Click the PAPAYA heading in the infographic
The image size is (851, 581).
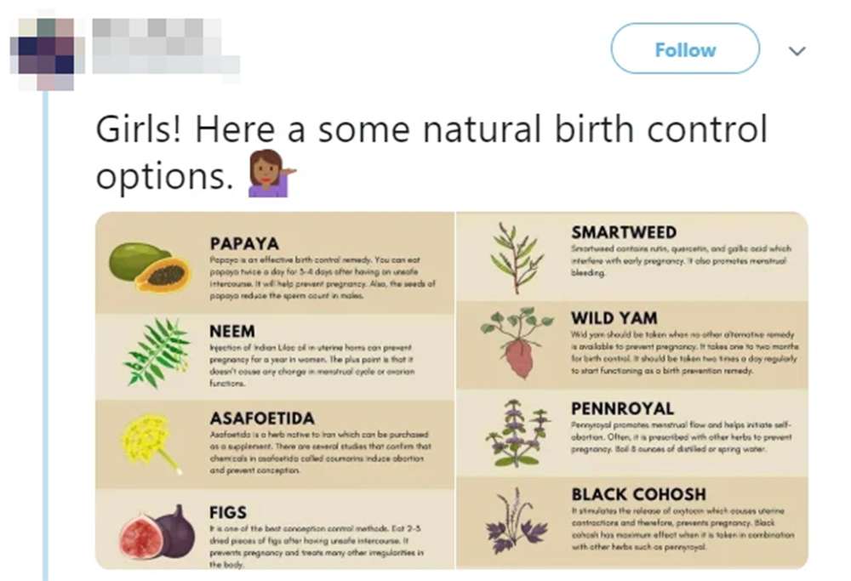tap(244, 243)
